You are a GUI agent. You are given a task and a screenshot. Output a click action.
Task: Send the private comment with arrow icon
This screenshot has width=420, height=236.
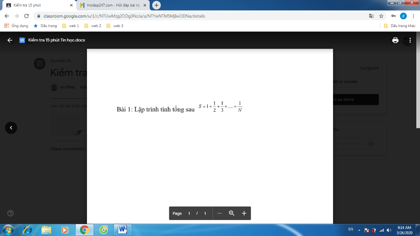[372, 144]
